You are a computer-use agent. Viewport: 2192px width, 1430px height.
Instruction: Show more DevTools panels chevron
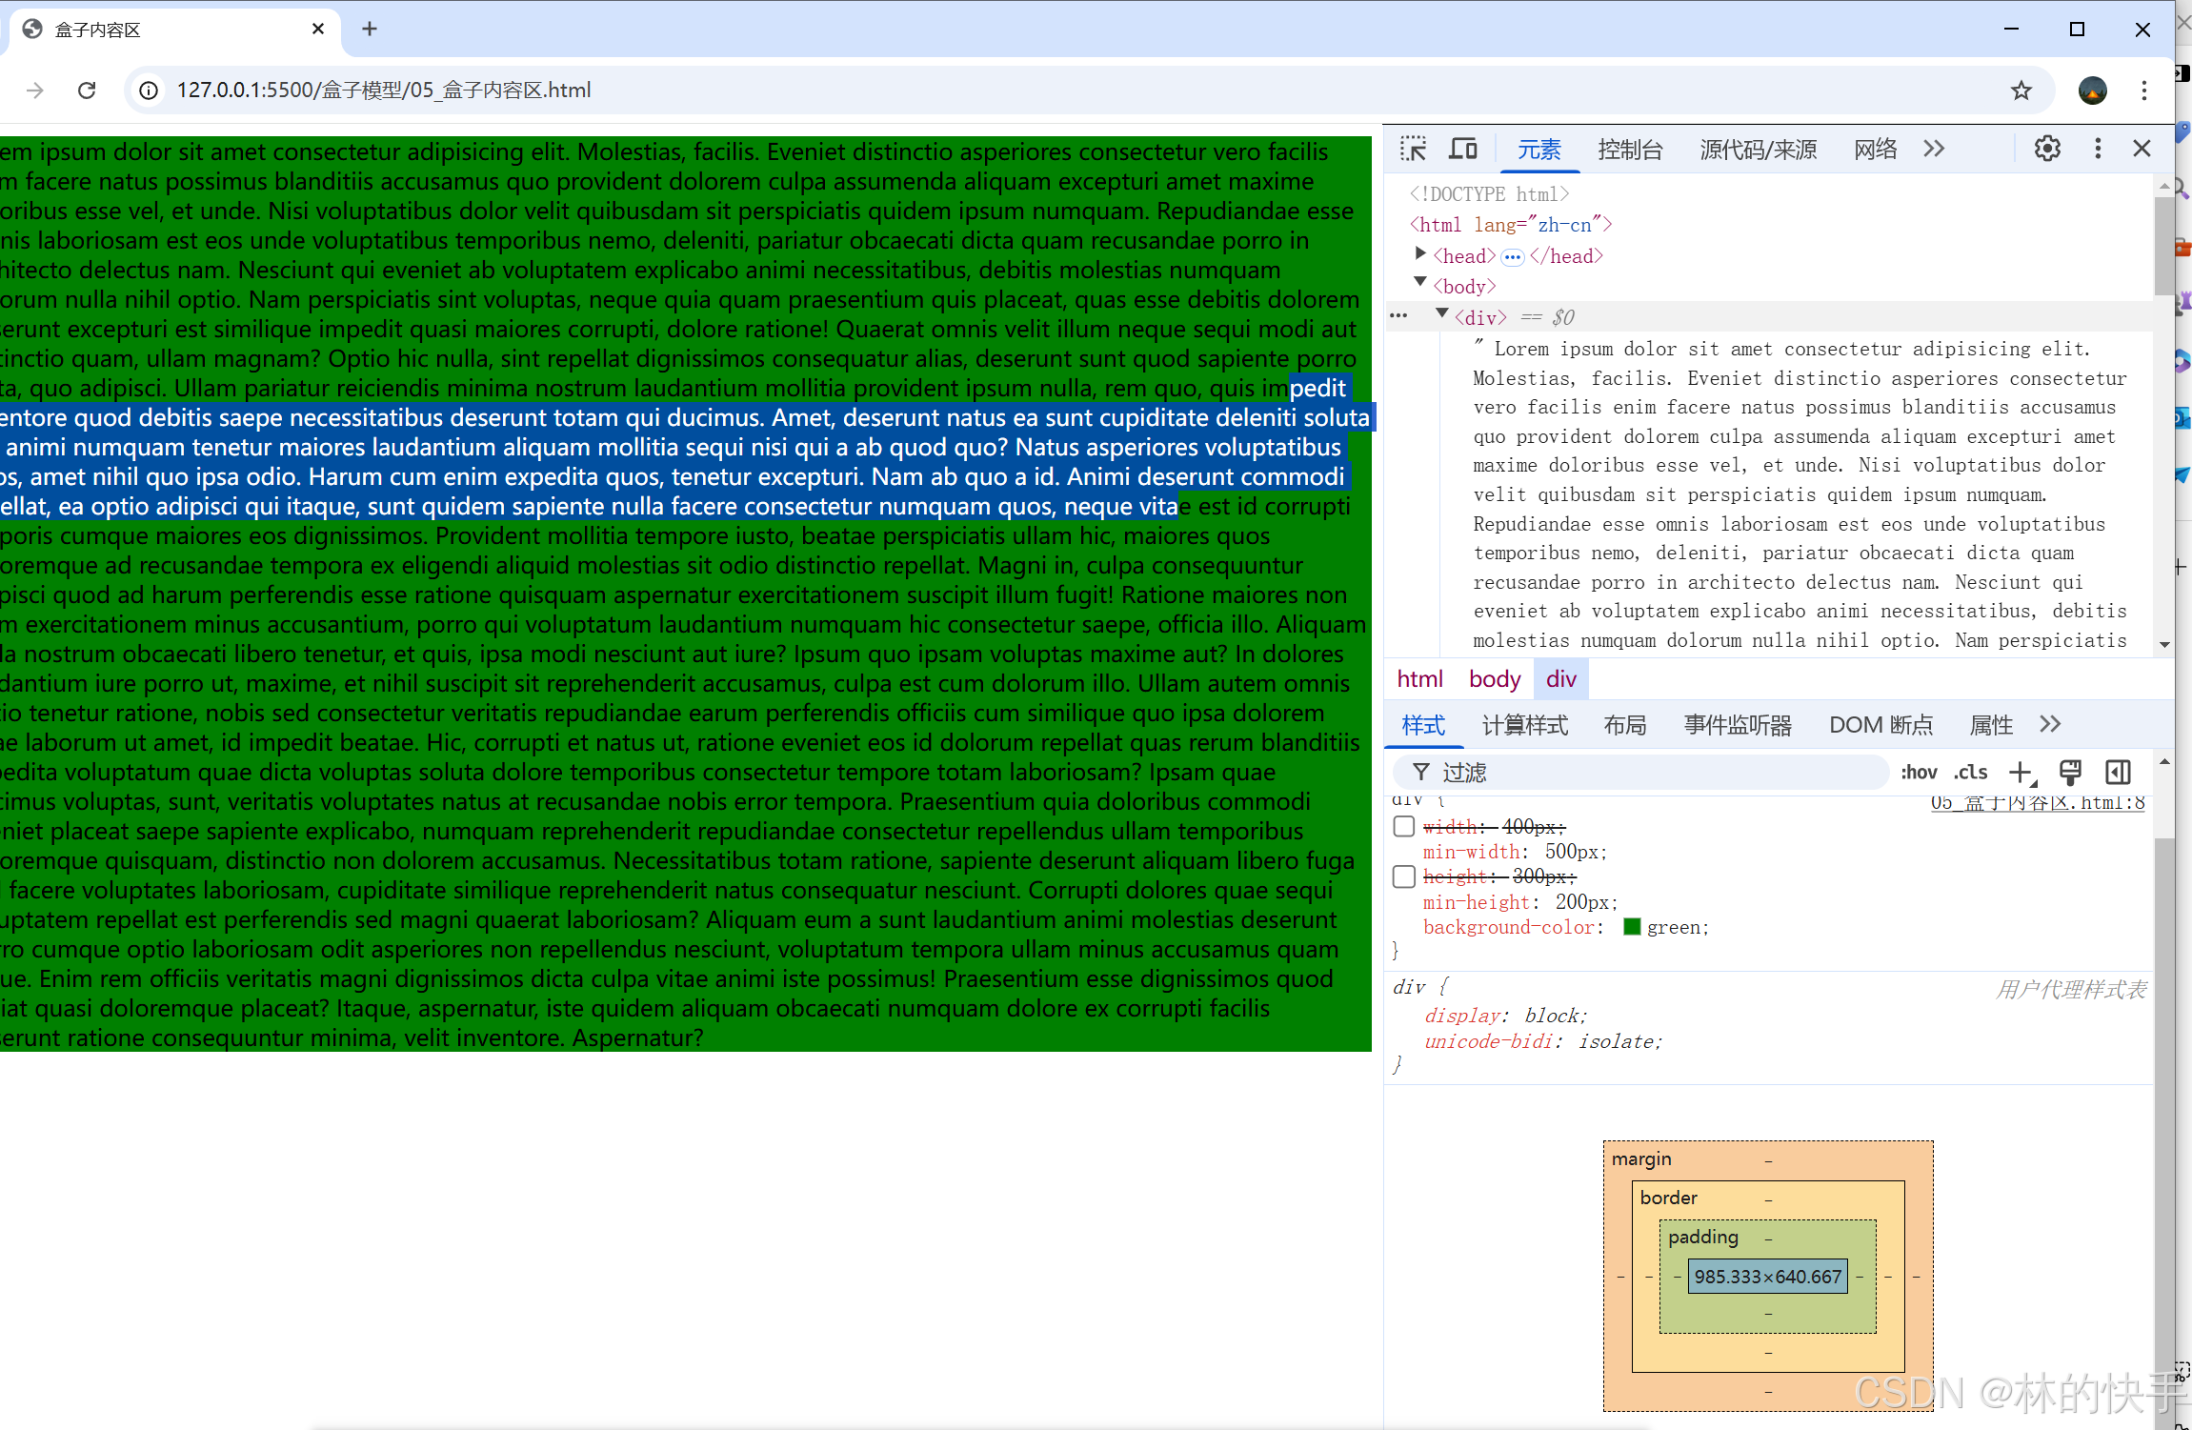pos(1933,149)
